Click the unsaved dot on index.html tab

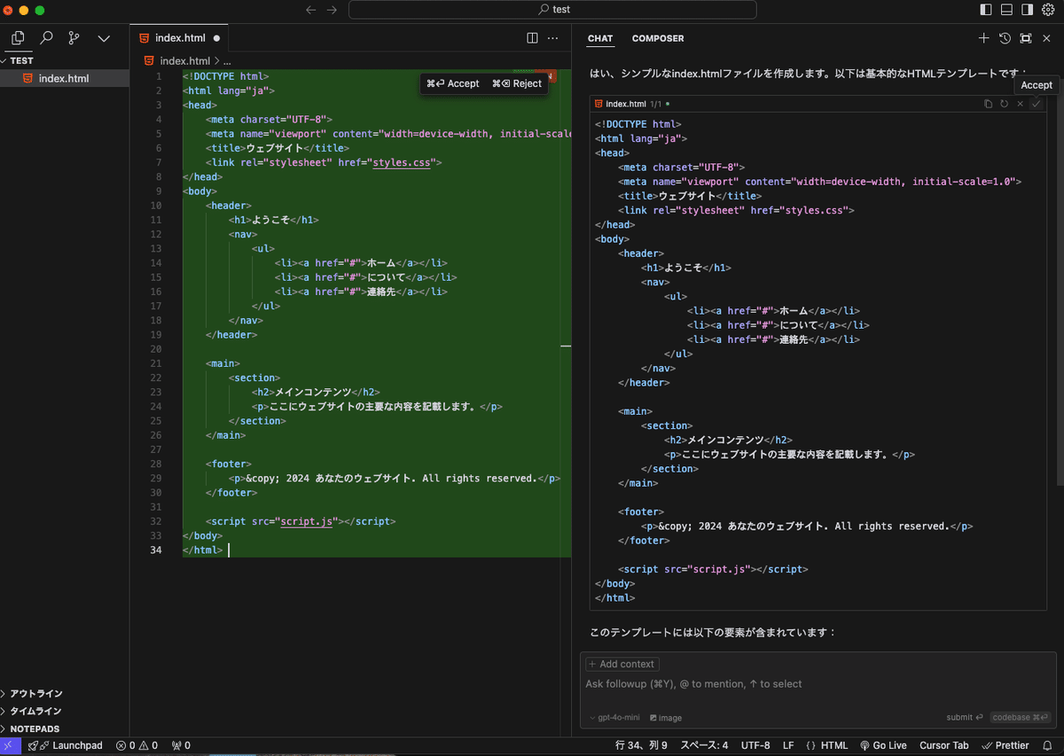(216, 38)
